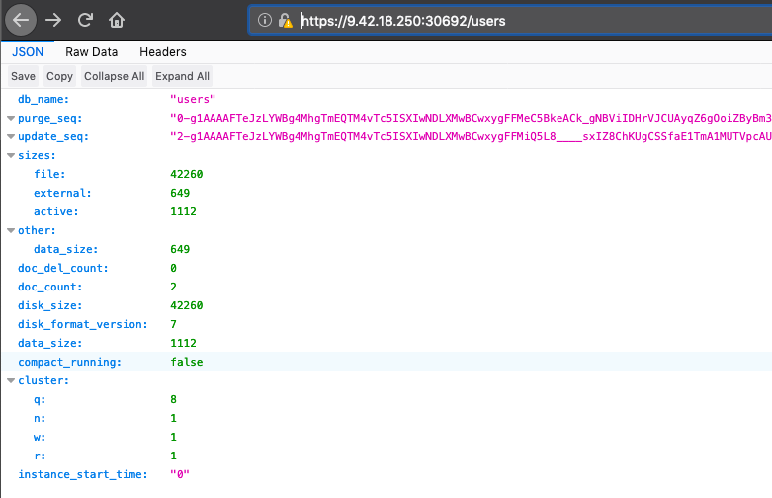Open the browser home page icon
772x498 pixels.
pyautogui.click(x=117, y=20)
